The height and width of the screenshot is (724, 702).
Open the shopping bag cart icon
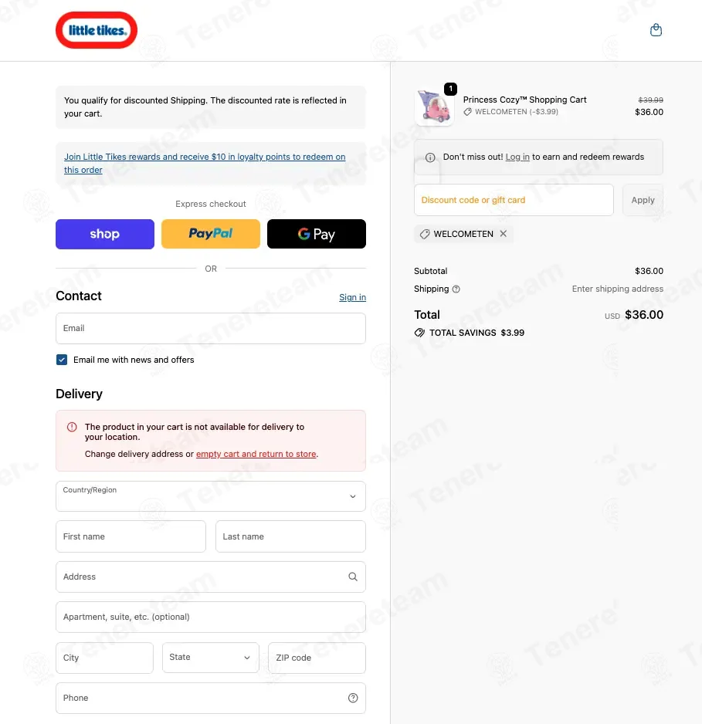(x=656, y=30)
